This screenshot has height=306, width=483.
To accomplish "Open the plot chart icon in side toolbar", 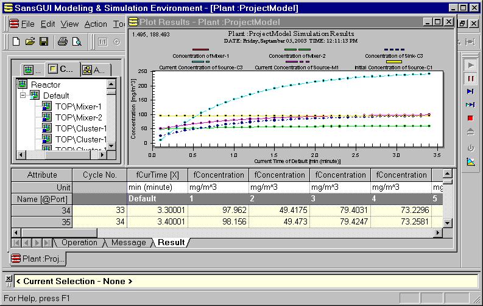I will pos(470,161).
